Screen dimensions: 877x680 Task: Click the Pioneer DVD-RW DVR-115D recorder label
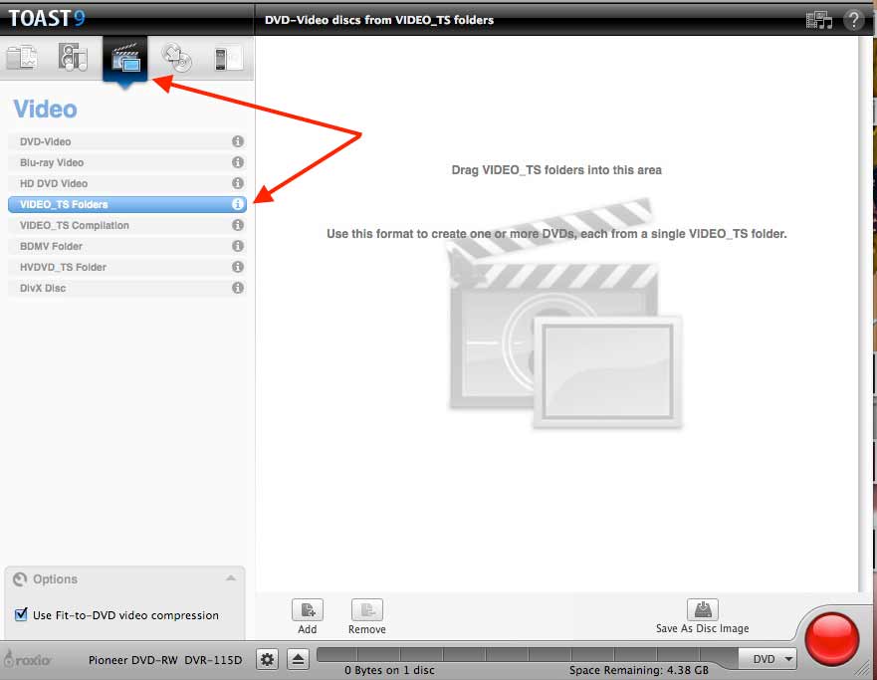coord(165,660)
